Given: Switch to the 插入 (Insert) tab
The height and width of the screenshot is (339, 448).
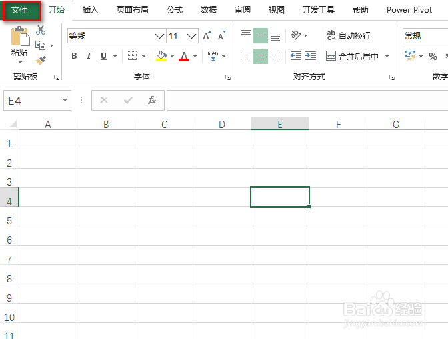Looking at the screenshot, I should (x=90, y=10).
